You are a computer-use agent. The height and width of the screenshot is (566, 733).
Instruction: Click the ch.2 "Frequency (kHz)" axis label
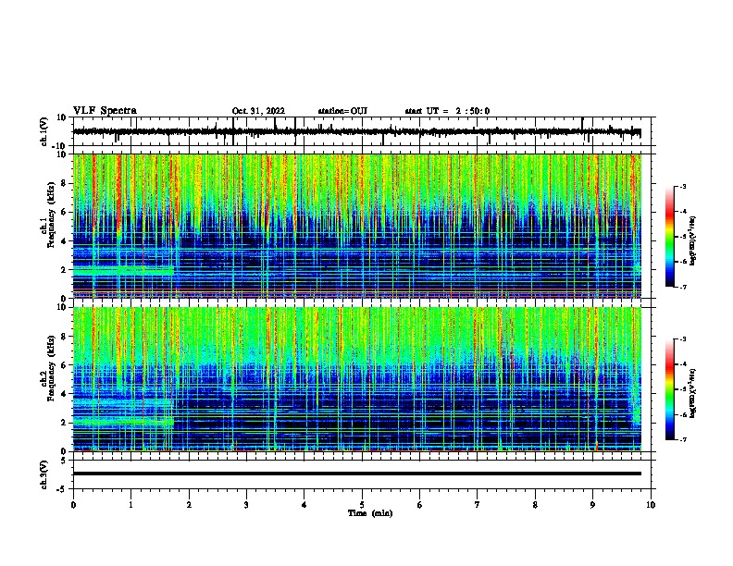pyautogui.click(x=51, y=368)
